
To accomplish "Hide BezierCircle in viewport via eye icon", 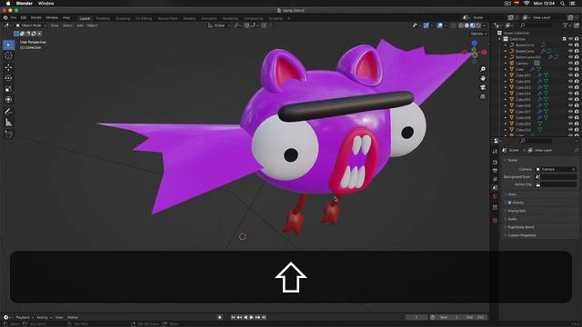I will point(570,45).
